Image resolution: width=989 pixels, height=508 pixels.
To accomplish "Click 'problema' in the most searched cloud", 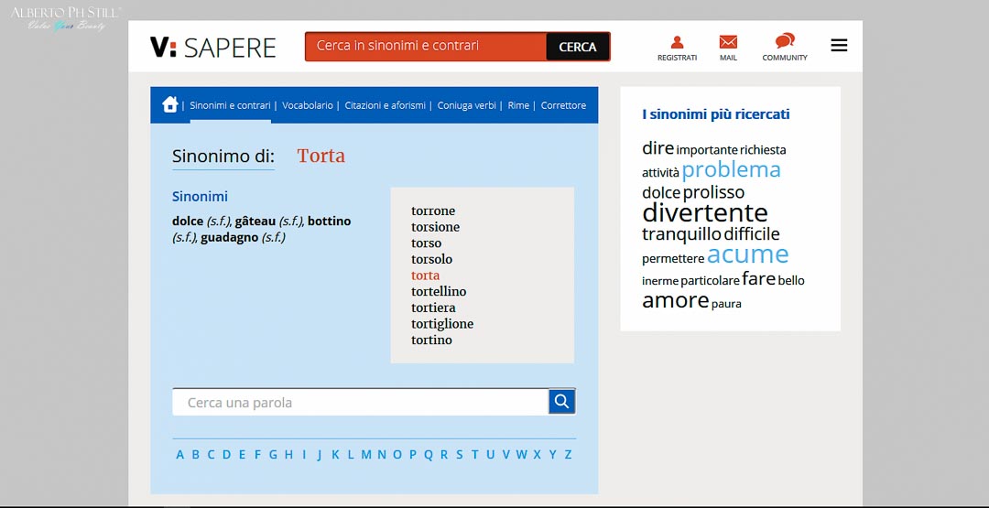I will click(x=731, y=170).
